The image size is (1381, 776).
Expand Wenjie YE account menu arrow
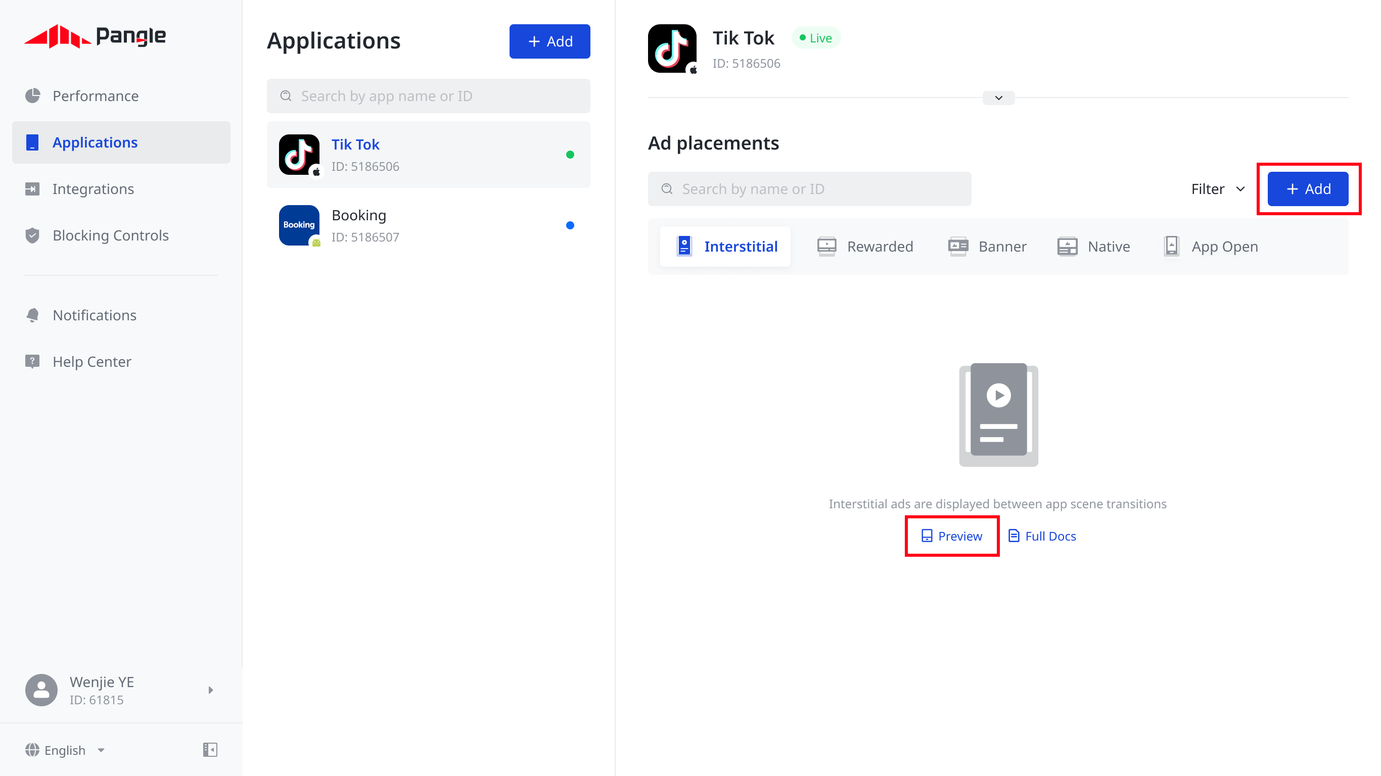211,690
